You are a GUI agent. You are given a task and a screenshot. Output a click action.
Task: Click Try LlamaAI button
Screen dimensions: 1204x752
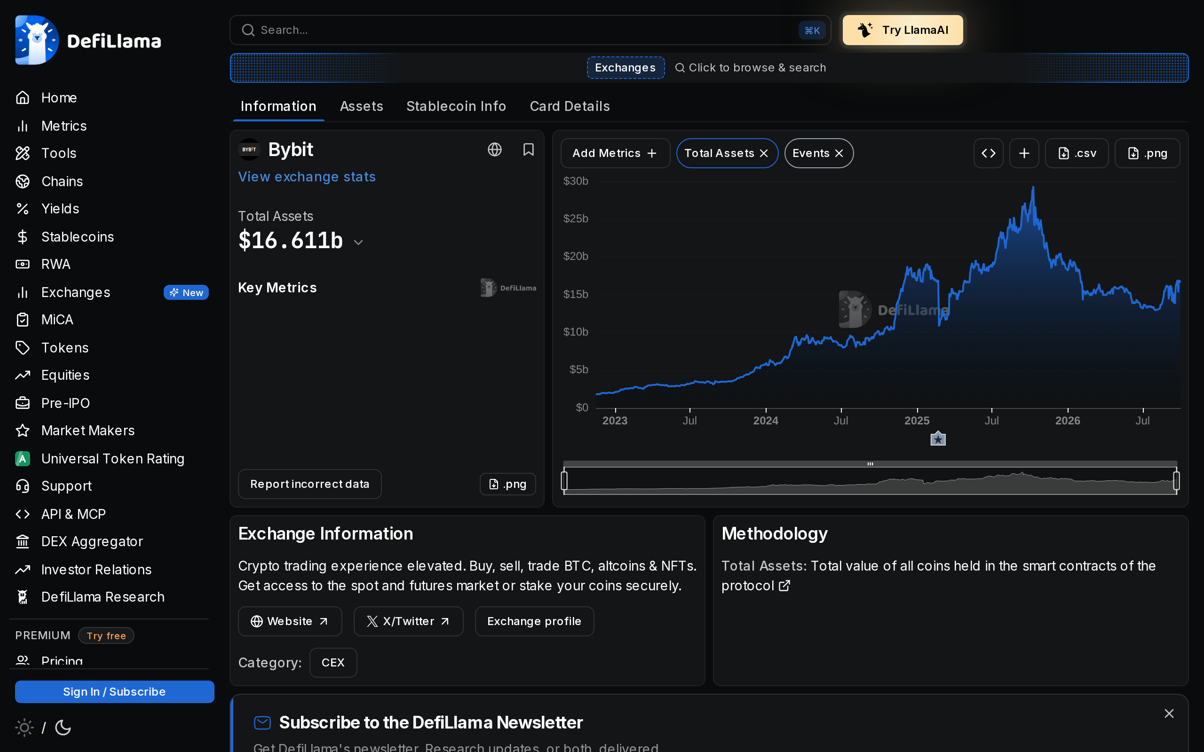point(903,30)
